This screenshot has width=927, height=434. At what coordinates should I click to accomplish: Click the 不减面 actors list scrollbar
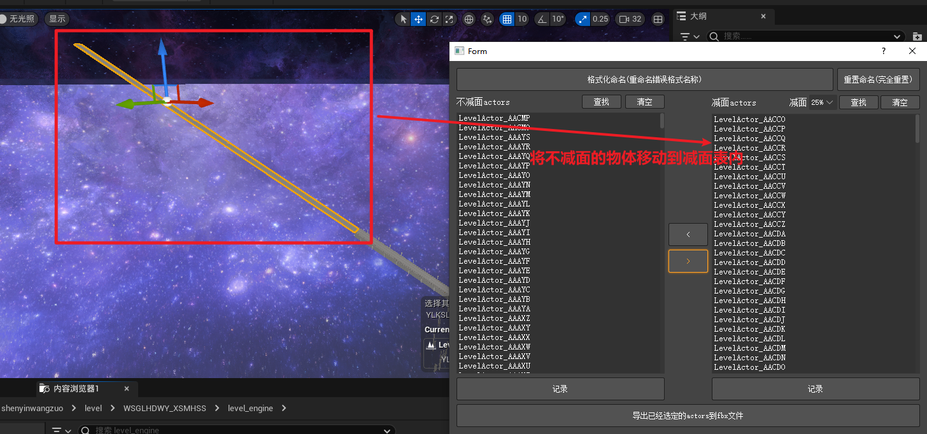(662, 121)
